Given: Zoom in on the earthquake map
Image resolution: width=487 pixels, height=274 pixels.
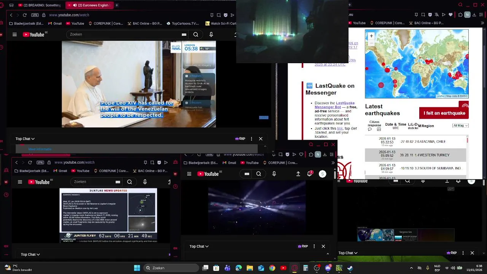Looking at the screenshot, I should (371, 36).
